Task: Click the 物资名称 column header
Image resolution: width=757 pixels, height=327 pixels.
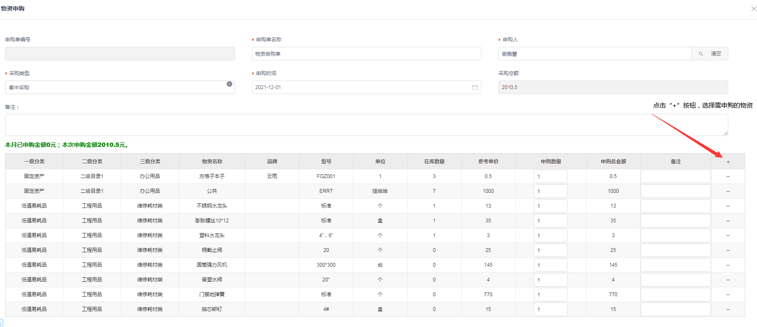Action: [212, 162]
